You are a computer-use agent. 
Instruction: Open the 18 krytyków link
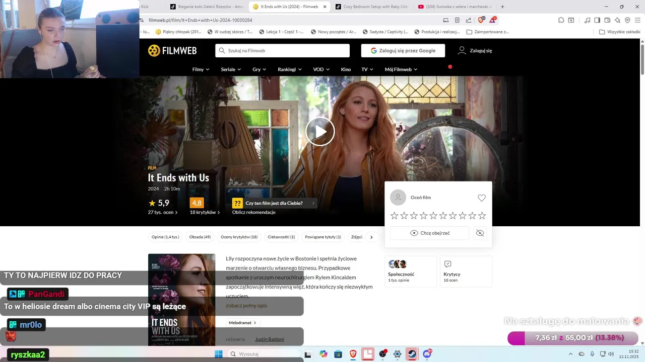[x=205, y=212]
